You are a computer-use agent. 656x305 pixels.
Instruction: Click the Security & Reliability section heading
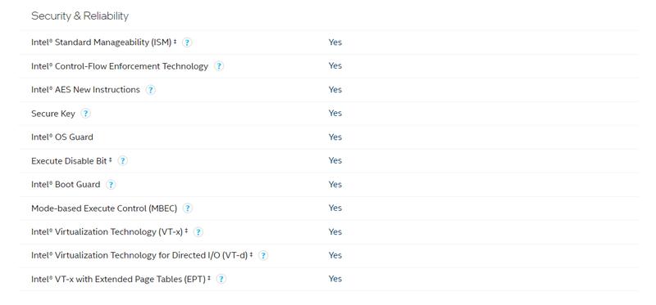[x=80, y=16]
